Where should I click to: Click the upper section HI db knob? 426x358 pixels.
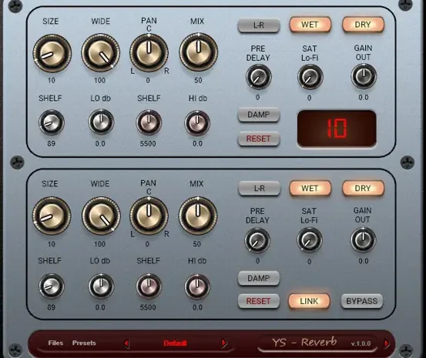pyautogui.click(x=197, y=123)
